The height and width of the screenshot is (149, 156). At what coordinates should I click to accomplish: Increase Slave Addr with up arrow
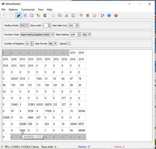coord(49,24)
